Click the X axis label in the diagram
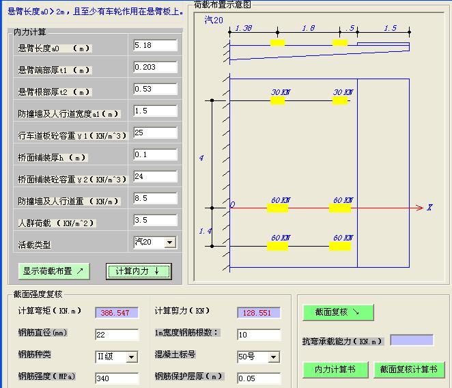The width and height of the screenshot is (452, 388). (x=429, y=208)
